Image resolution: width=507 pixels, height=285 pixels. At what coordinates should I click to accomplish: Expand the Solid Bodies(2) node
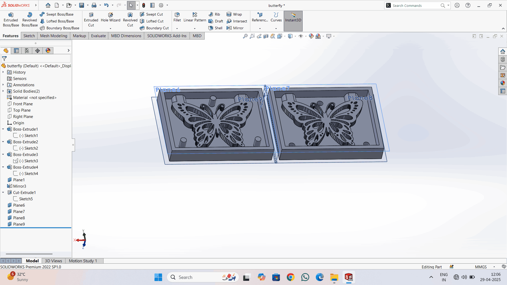[x=3, y=91]
